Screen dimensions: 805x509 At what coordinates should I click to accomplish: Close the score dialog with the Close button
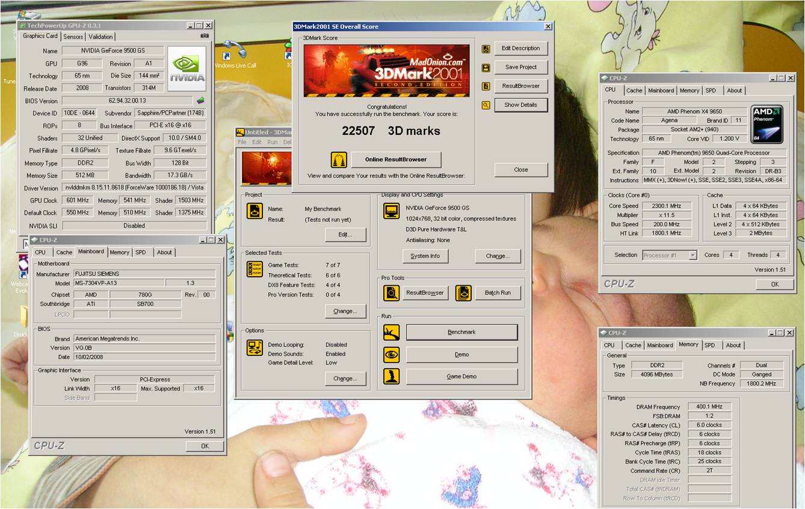pos(521,170)
